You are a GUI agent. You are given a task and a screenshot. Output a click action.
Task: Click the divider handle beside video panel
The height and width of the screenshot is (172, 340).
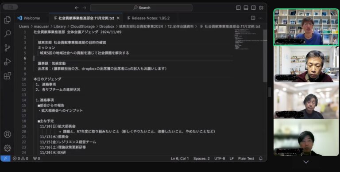(x=270, y=92)
